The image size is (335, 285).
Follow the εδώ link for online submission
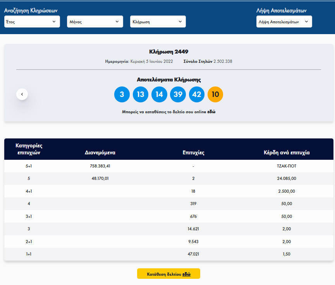click(x=211, y=112)
